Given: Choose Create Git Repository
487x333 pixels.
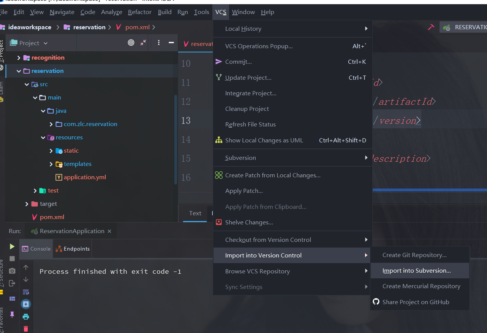Looking at the screenshot, I should (x=420, y=255).
